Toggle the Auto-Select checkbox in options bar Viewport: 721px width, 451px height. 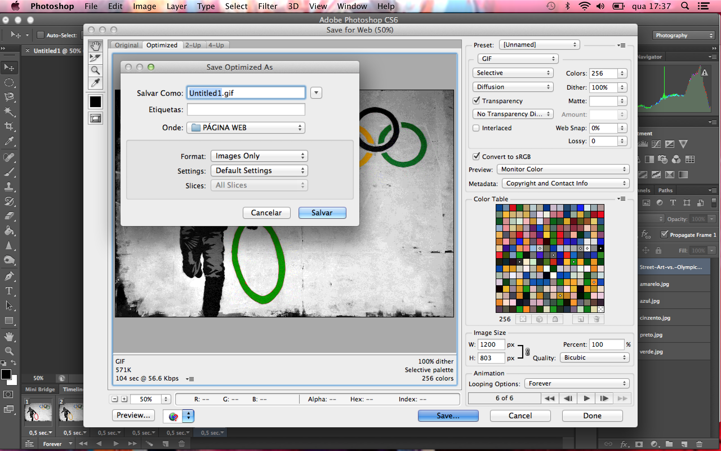40,35
